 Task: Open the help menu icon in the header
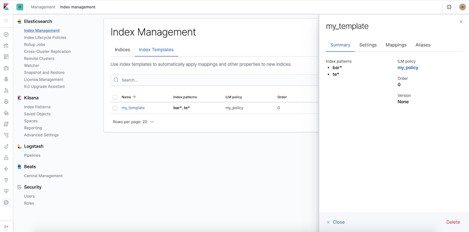(449, 7)
